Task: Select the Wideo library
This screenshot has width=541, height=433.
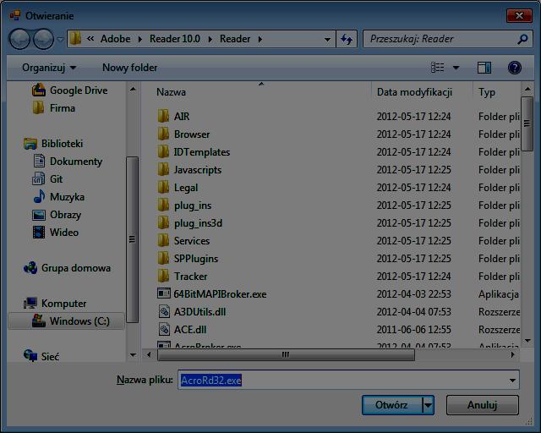Action: click(56, 232)
